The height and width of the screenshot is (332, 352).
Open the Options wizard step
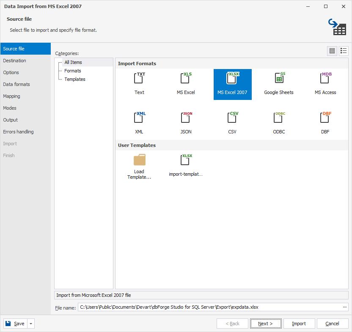(25, 72)
